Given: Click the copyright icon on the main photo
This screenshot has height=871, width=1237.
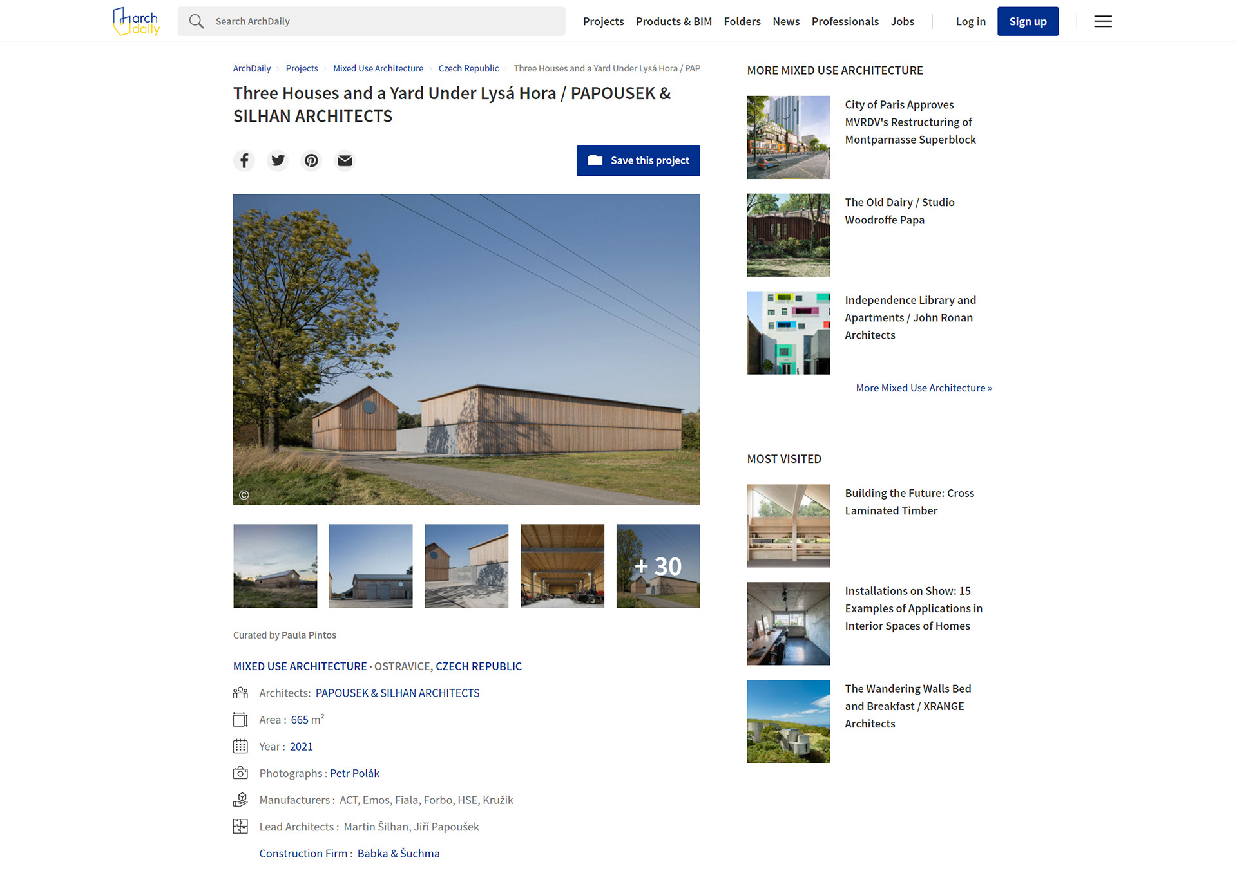Looking at the screenshot, I should point(244,495).
